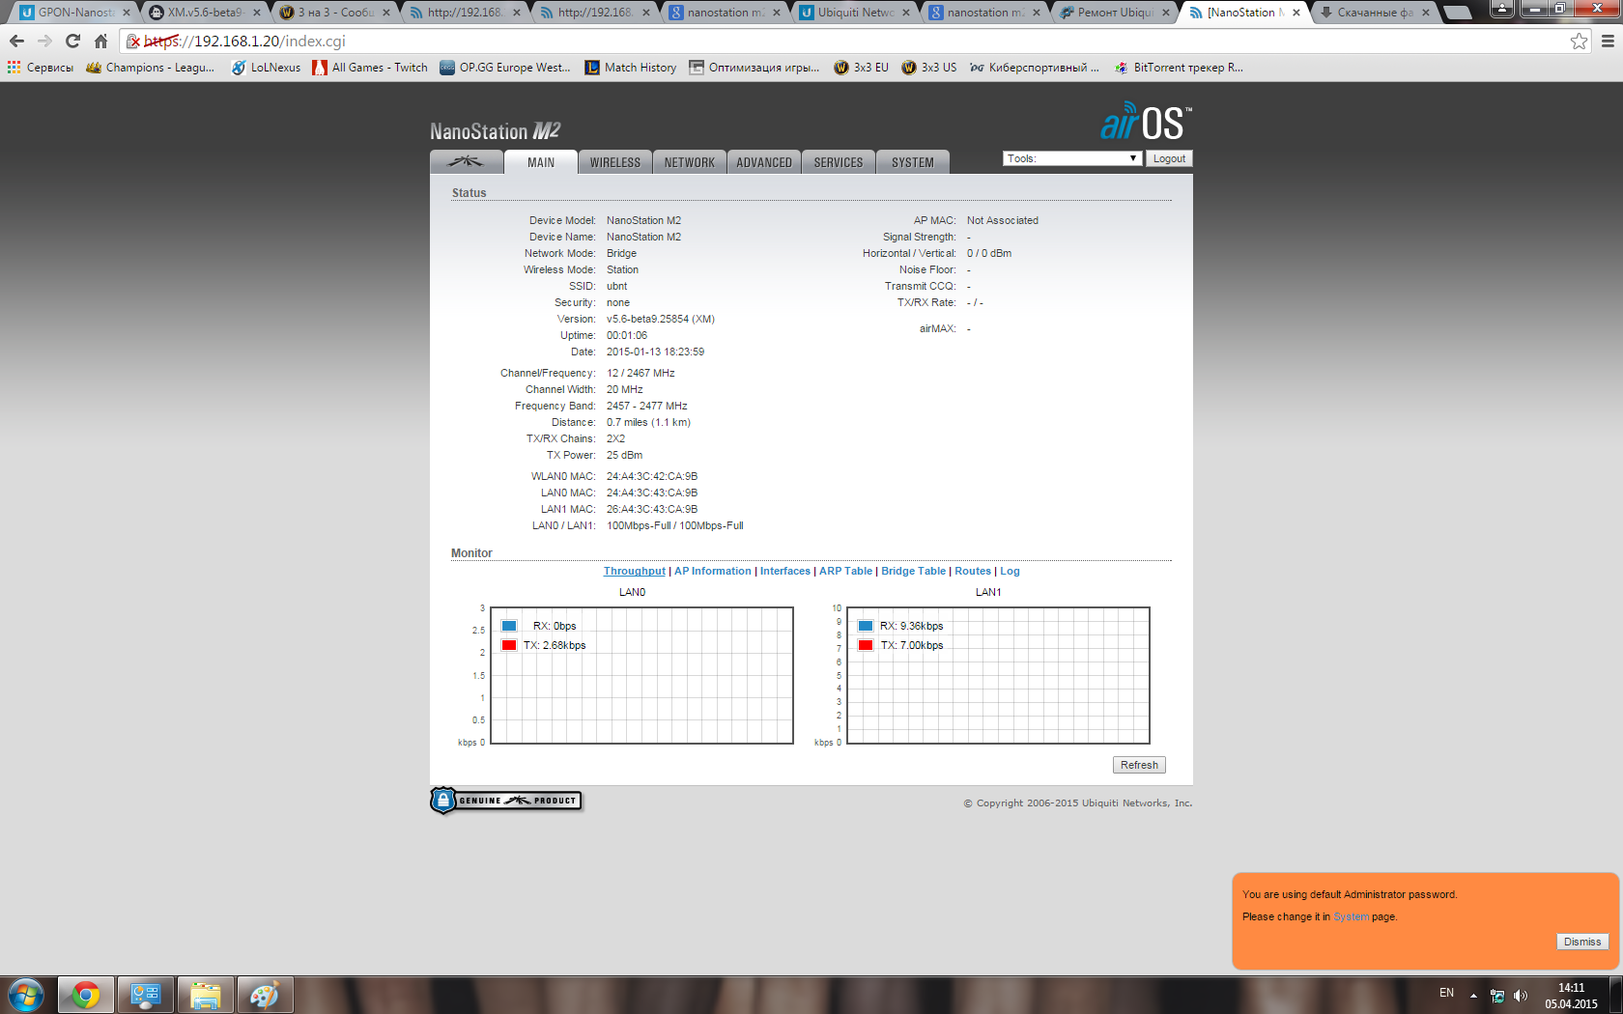The width and height of the screenshot is (1623, 1014).
Task: Switch to the MAIN tab
Action: point(541,162)
